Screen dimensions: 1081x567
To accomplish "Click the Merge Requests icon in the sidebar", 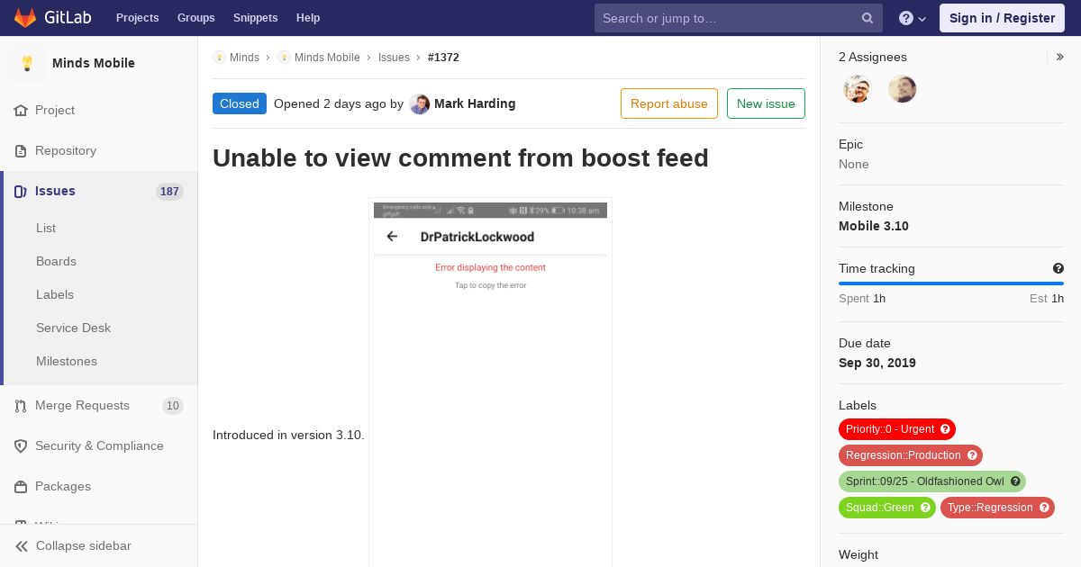I will click(21, 405).
